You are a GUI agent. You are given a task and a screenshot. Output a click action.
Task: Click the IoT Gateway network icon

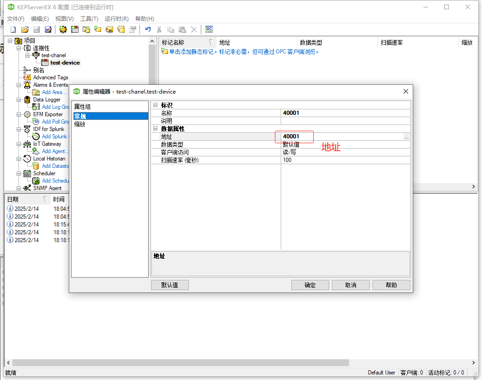27,143
